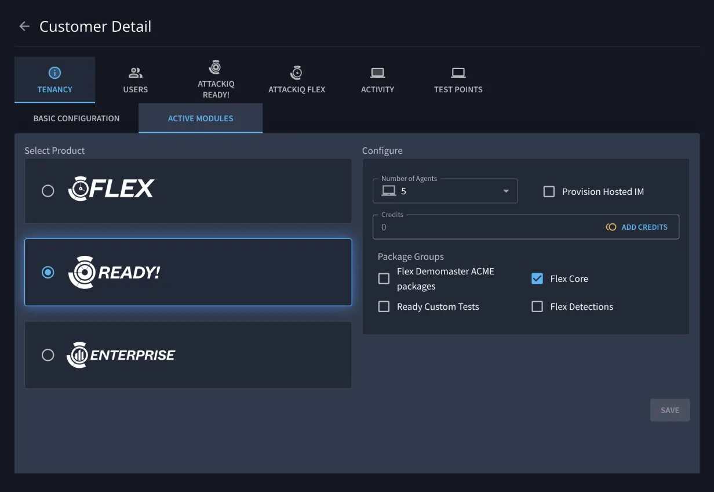Viewport: 714px width, 492px height.
Task: Open the Active Modules tab
Action: pos(201,118)
